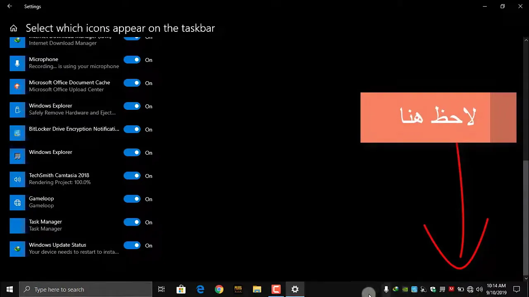This screenshot has width=529, height=297.
Task: Turn off the Microphone toggle
Action: click(x=132, y=60)
